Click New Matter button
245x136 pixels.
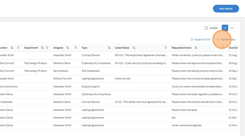pyautogui.click(x=226, y=8)
